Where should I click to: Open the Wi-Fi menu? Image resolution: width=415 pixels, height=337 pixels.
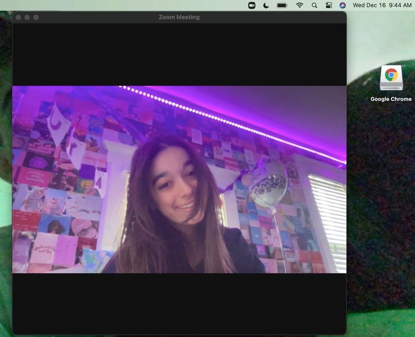300,5
